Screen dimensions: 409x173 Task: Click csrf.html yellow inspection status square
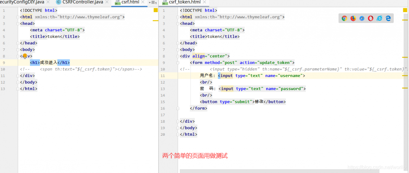coord(156,10)
